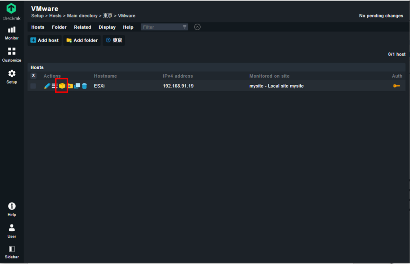
Task: Go up to 東京 folder button
Action: click(x=114, y=40)
